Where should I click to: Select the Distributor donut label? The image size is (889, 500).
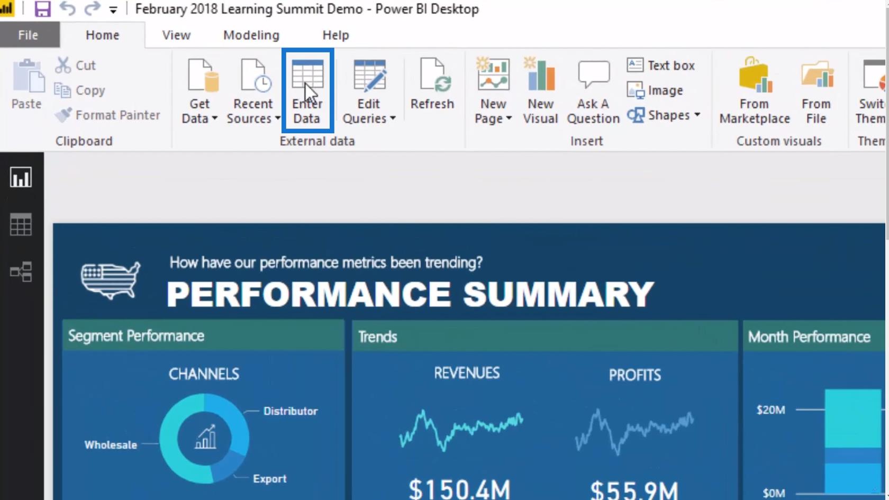coord(291,411)
